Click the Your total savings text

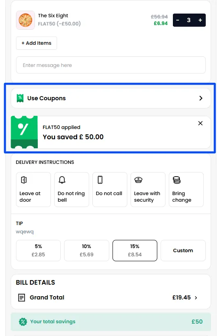tap(53, 322)
